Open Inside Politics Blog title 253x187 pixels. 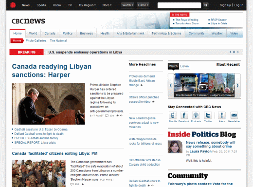(202, 134)
